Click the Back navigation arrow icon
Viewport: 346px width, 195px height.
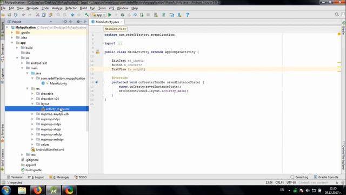point(72,15)
